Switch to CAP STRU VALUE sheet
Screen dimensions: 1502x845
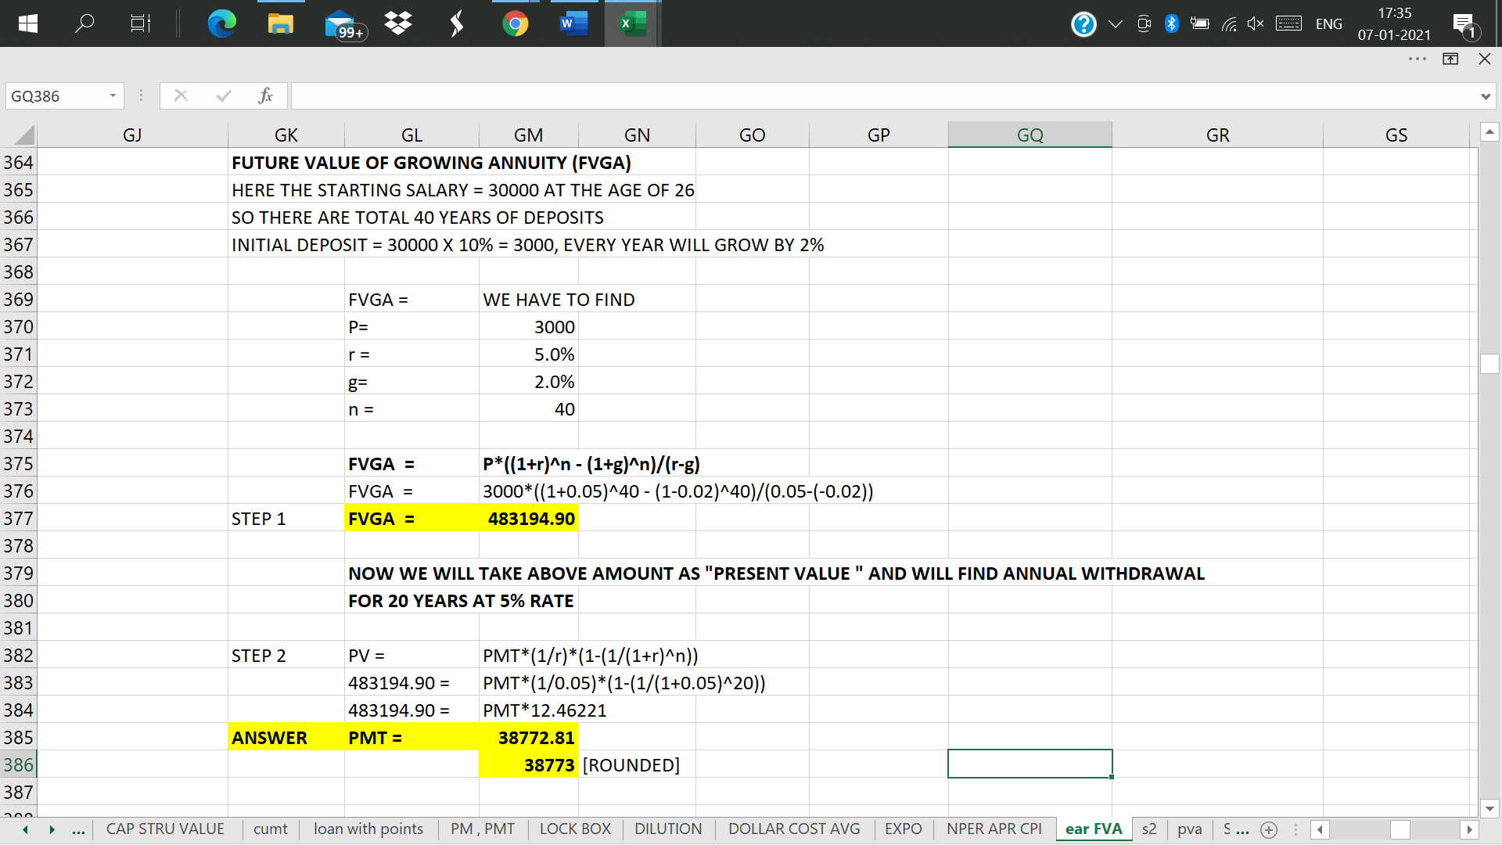coord(165,829)
